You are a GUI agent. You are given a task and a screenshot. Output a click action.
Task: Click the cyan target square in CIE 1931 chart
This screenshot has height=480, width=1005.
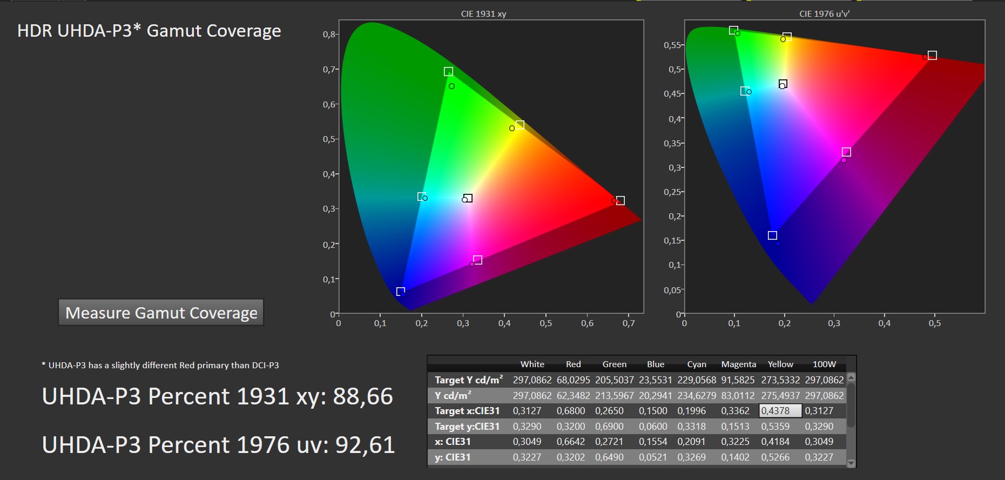point(421,197)
